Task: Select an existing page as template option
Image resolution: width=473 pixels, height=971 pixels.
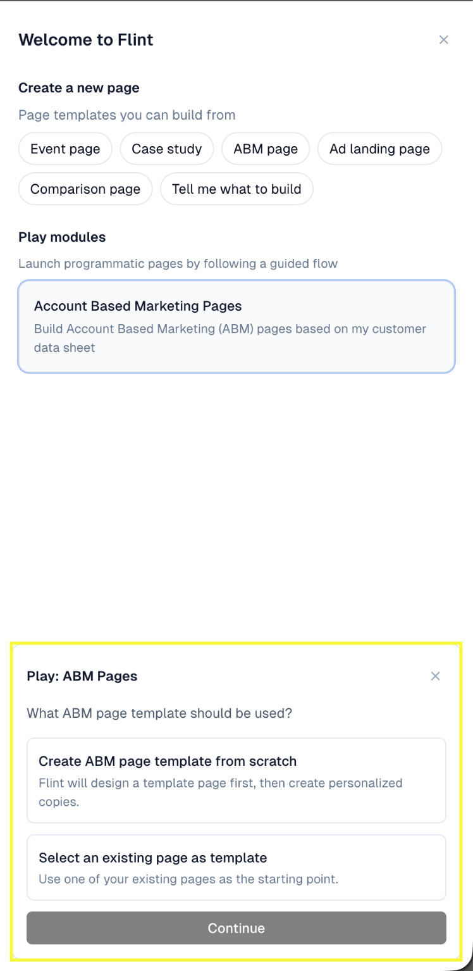Action: (x=236, y=867)
